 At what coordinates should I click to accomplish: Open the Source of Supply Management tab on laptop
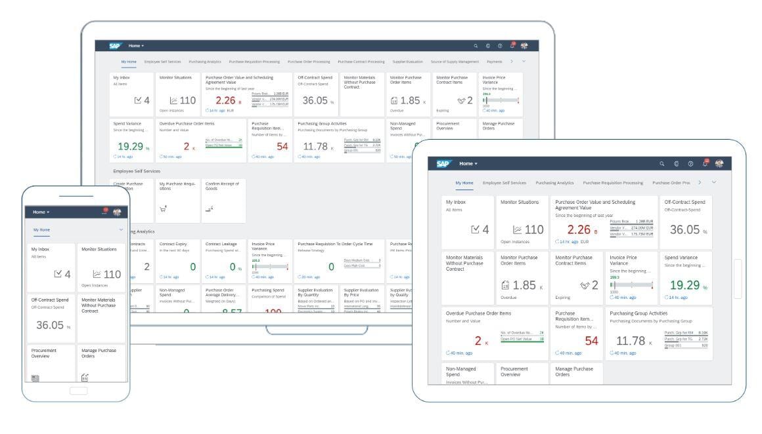(x=455, y=62)
